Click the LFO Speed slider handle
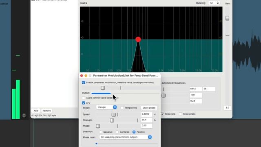This screenshot has height=147, width=261. [x=114, y=114]
